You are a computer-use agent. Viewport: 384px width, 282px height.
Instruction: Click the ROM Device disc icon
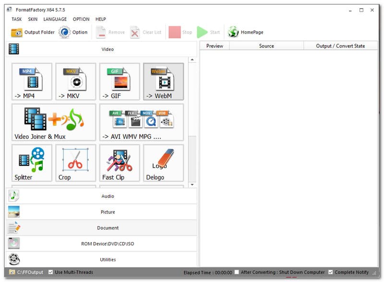pos(14,243)
